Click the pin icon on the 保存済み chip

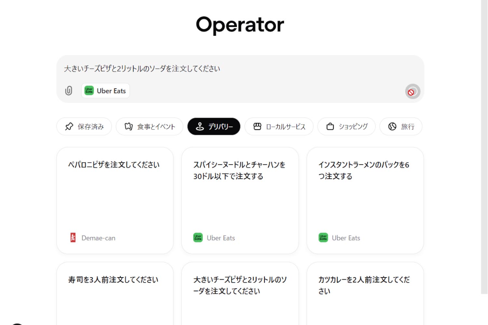coord(69,126)
